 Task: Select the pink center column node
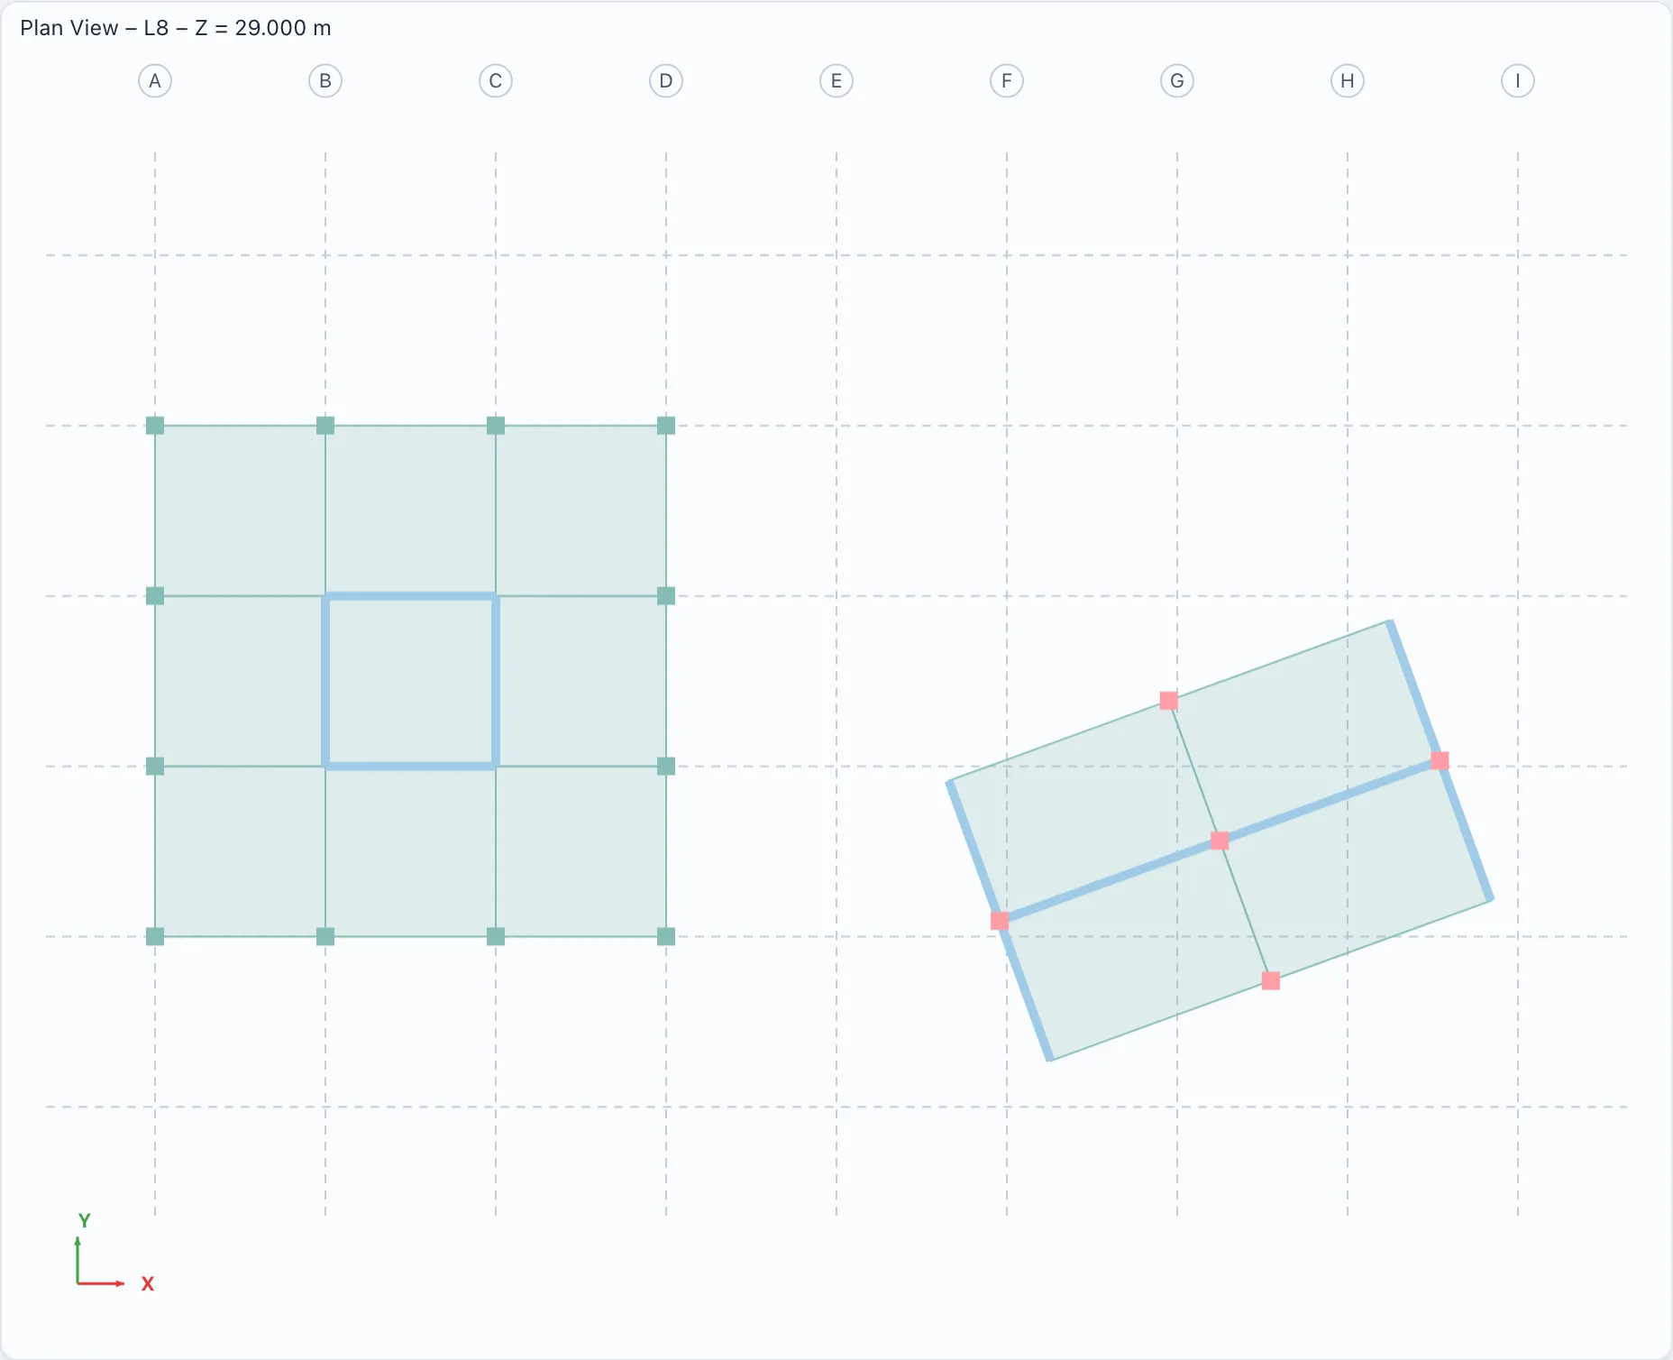pos(1220,841)
